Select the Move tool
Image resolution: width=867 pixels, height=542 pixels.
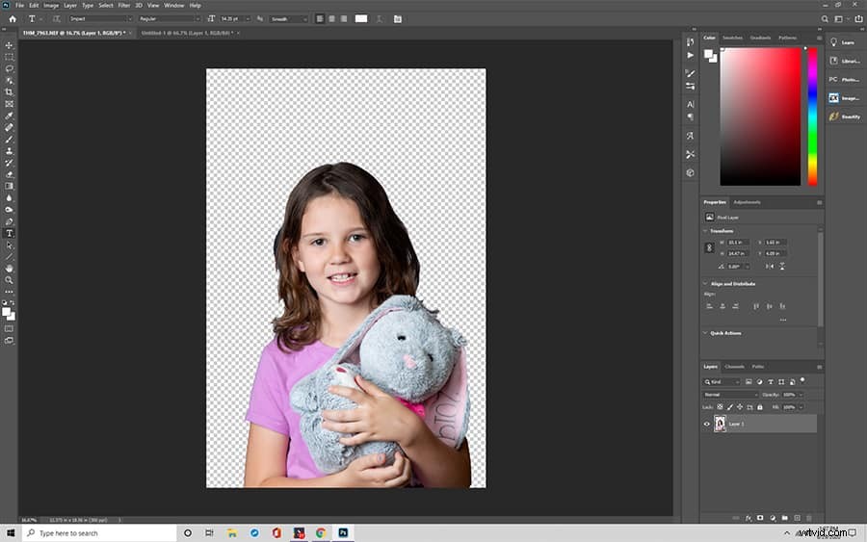click(x=9, y=45)
